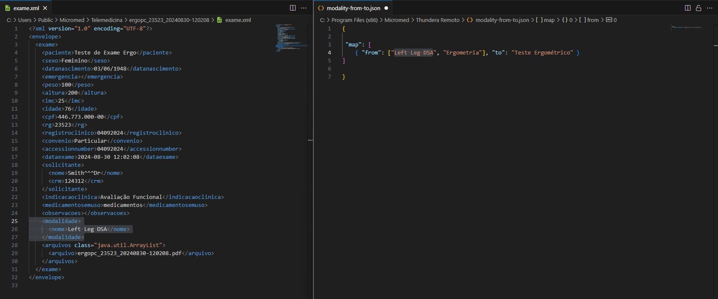The width and height of the screenshot is (718, 299).
Task: Switch to the modality-from-to.json tab
Action: [354, 8]
